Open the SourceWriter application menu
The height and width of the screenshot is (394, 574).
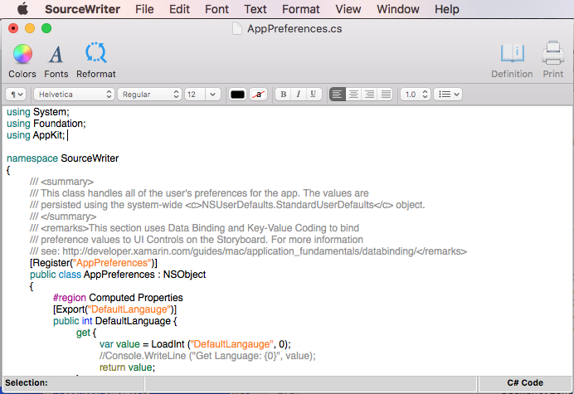[82, 9]
